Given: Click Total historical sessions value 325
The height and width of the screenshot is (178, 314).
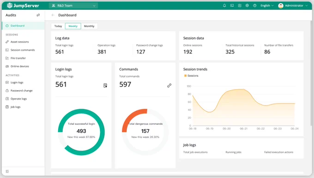Looking at the screenshot, I should pyautogui.click(x=230, y=52).
